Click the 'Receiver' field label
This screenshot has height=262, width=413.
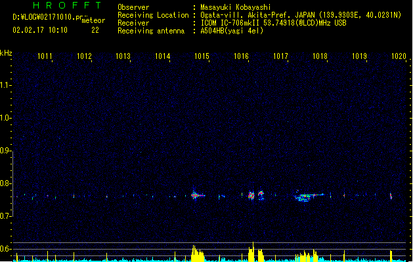[x=133, y=23]
